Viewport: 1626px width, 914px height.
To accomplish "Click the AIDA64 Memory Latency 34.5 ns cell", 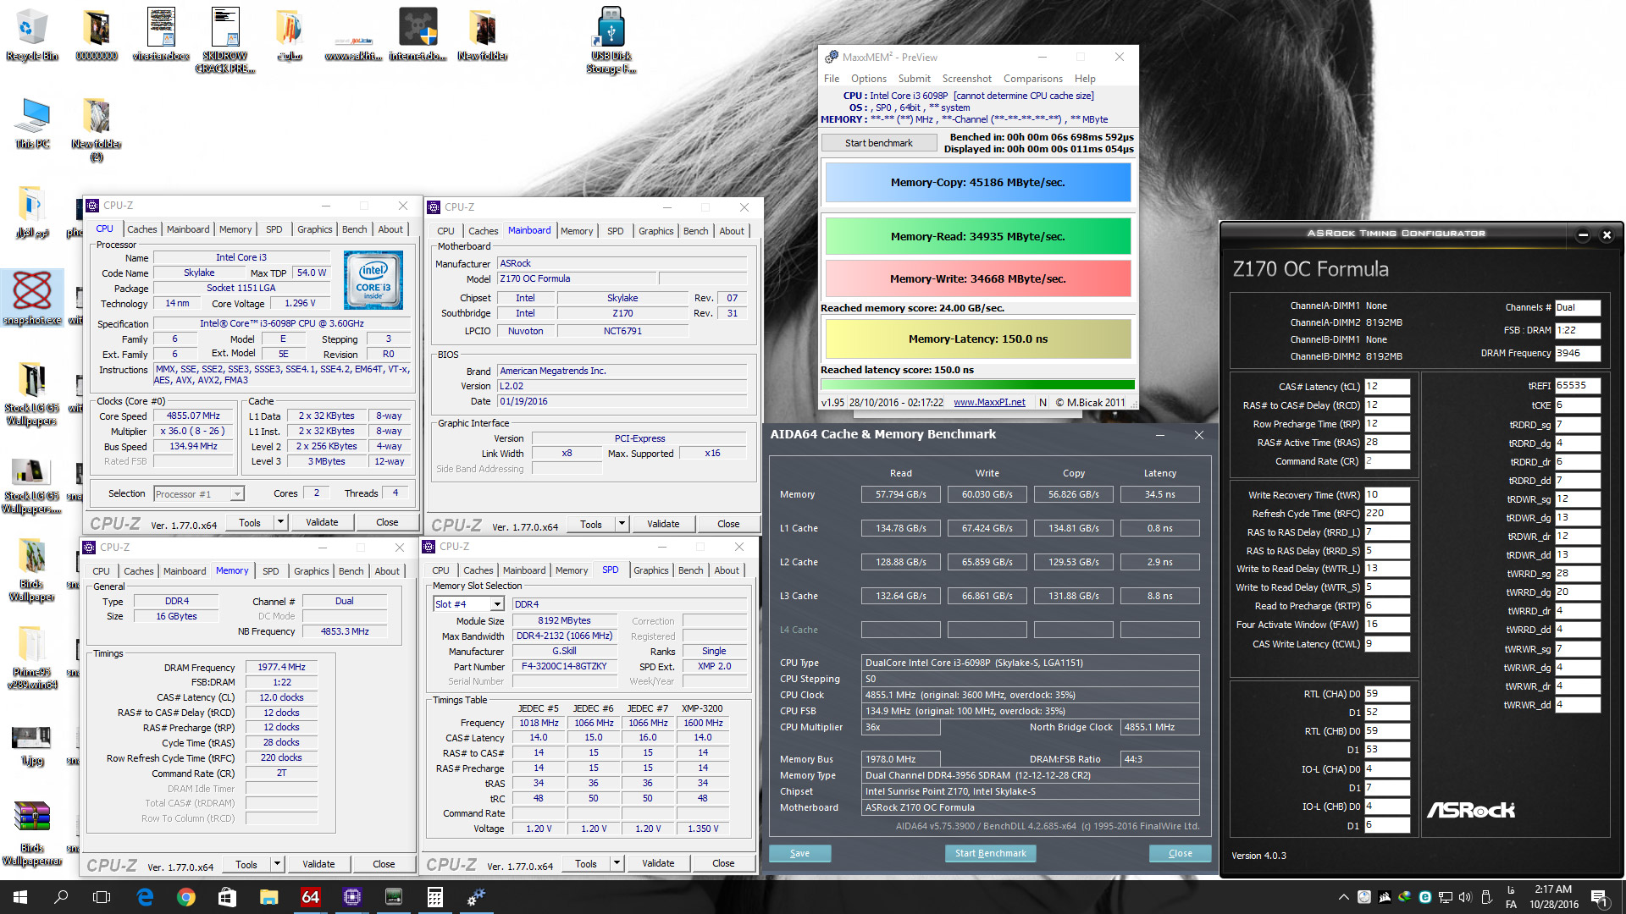I will (x=1159, y=494).
